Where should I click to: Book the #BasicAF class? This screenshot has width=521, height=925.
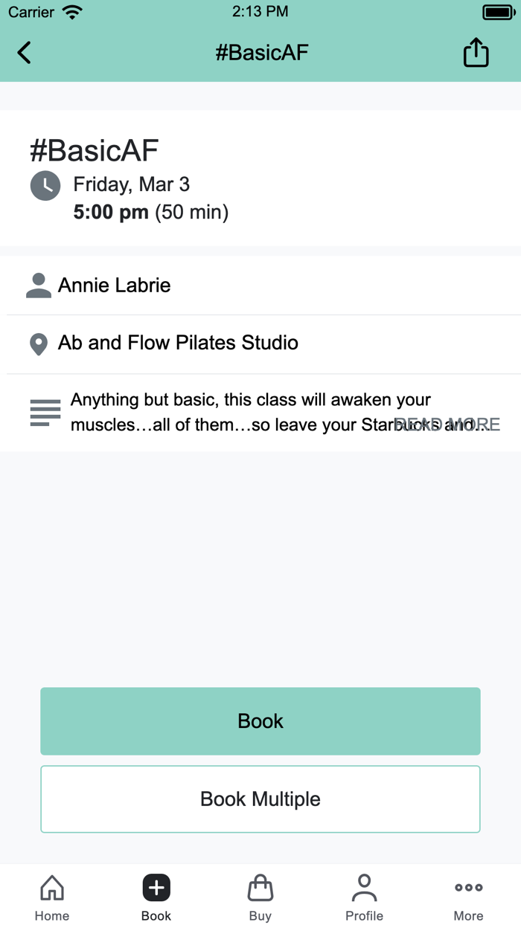coord(260,721)
